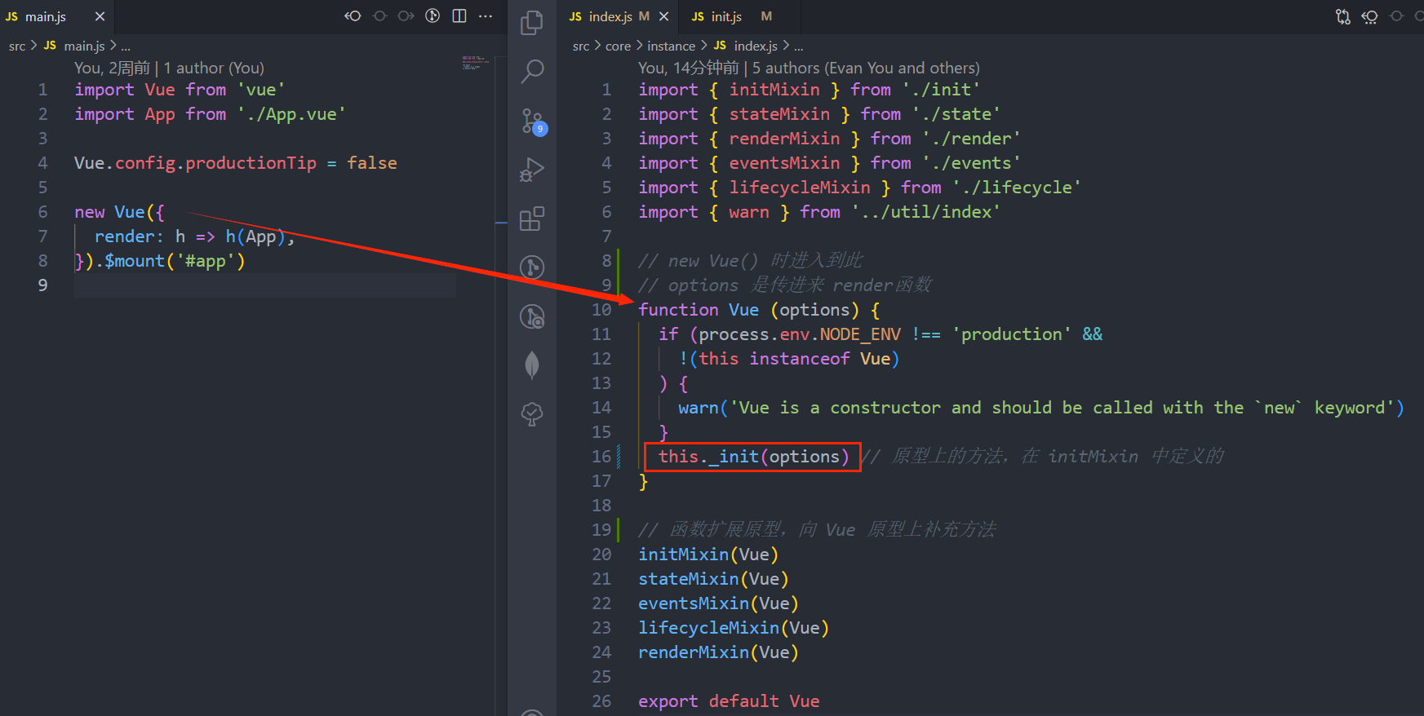Viewport: 1424px width, 716px height.
Task: Click './lifecycle' path on line 5
Action: tap(1016, 188)
